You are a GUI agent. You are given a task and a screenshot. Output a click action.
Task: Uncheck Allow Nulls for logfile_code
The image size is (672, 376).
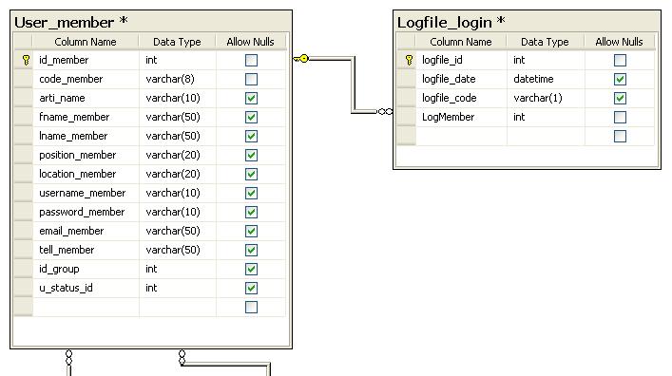pos(620,98)
